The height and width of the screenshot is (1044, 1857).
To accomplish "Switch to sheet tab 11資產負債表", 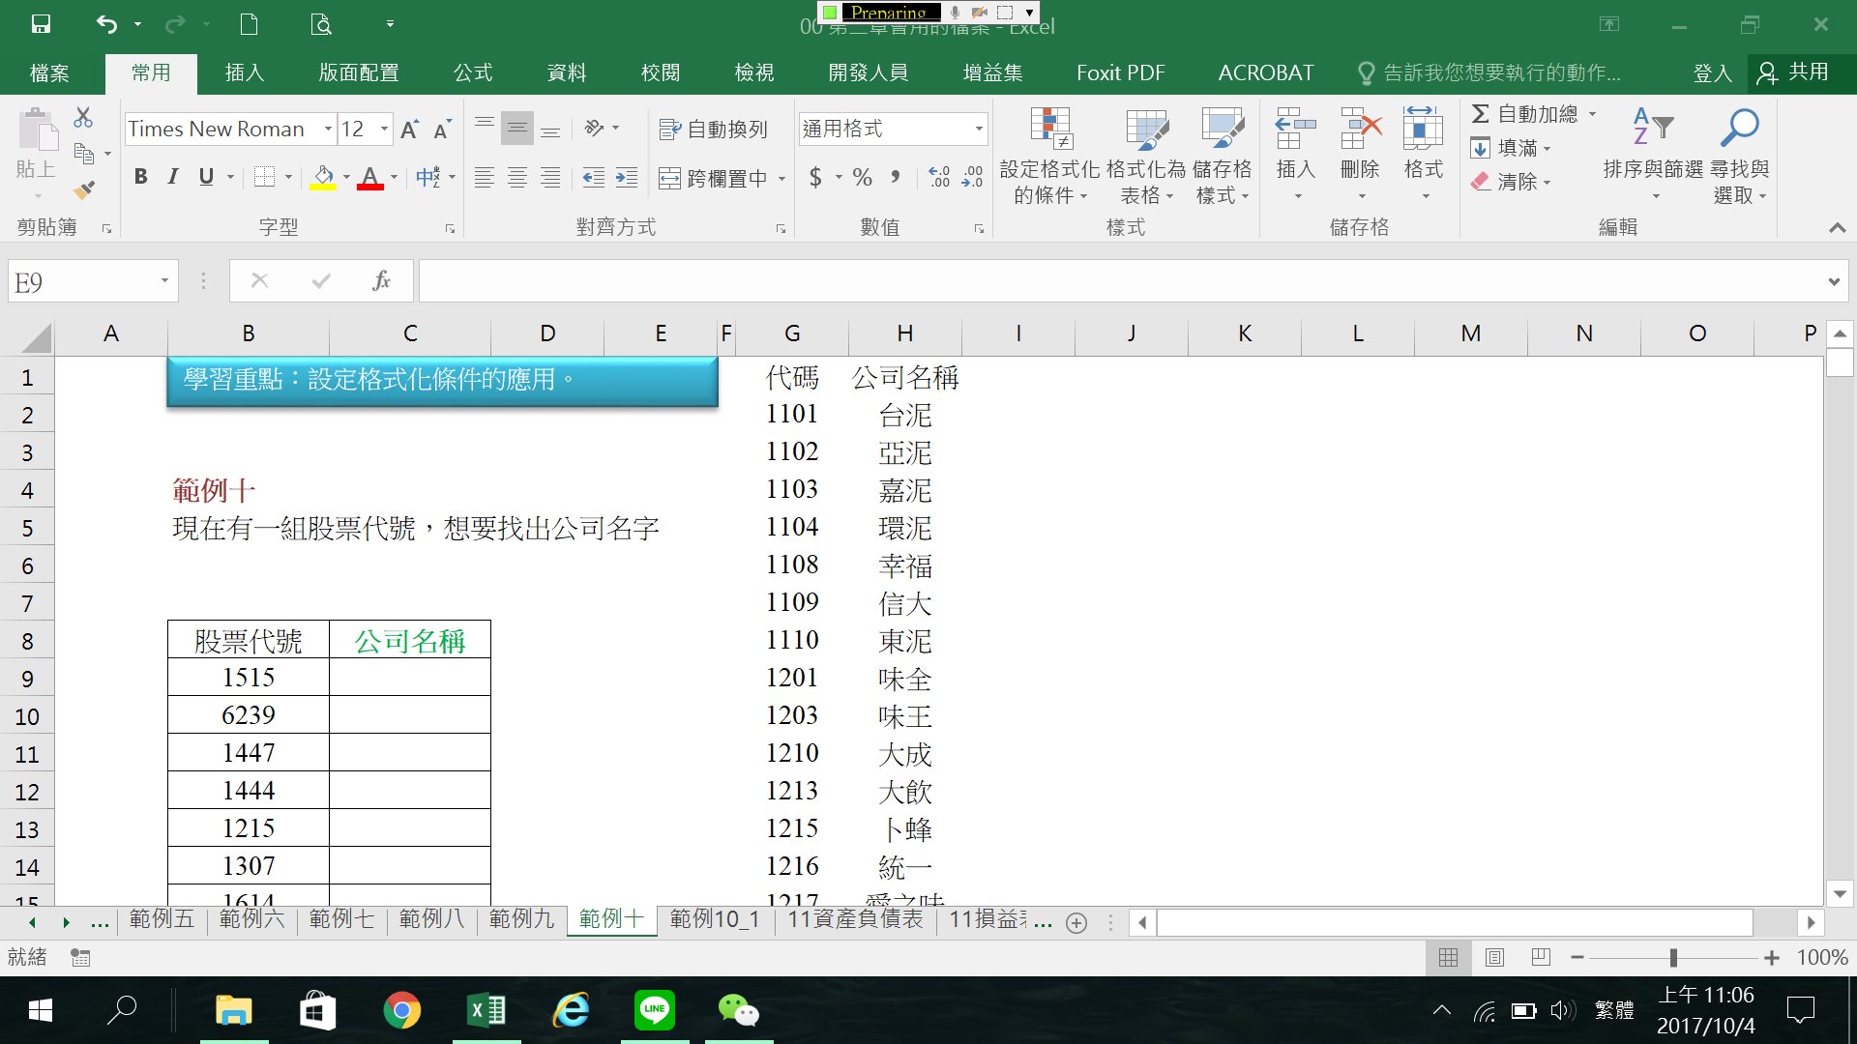I will 855,918.
